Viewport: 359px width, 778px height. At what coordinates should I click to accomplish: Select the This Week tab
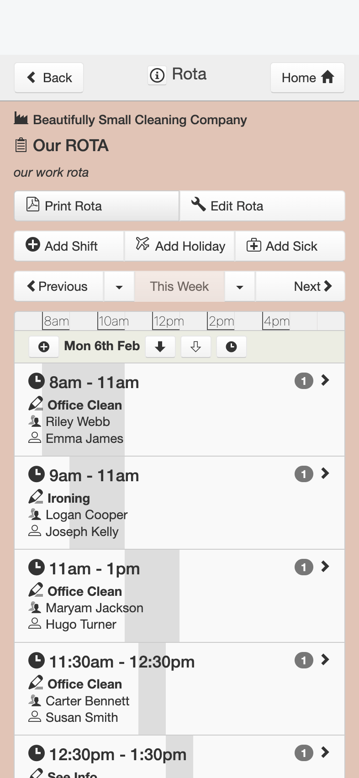click(179, 287)
